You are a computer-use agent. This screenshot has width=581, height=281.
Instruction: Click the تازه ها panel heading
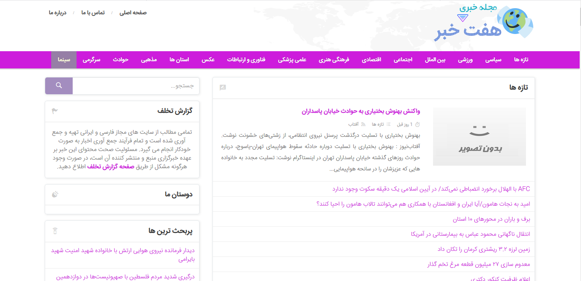click(519, 88)
